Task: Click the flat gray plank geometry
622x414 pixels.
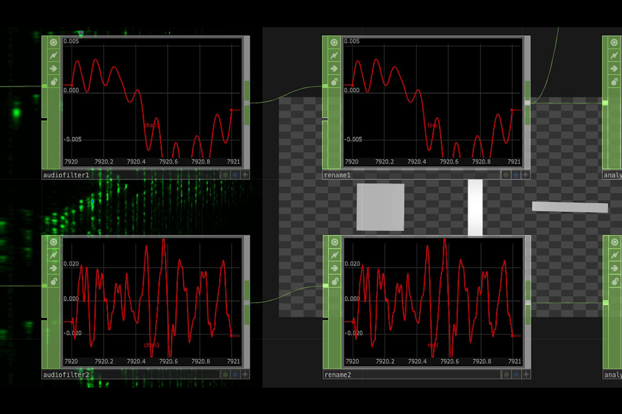Action: [x=570, y=207]
